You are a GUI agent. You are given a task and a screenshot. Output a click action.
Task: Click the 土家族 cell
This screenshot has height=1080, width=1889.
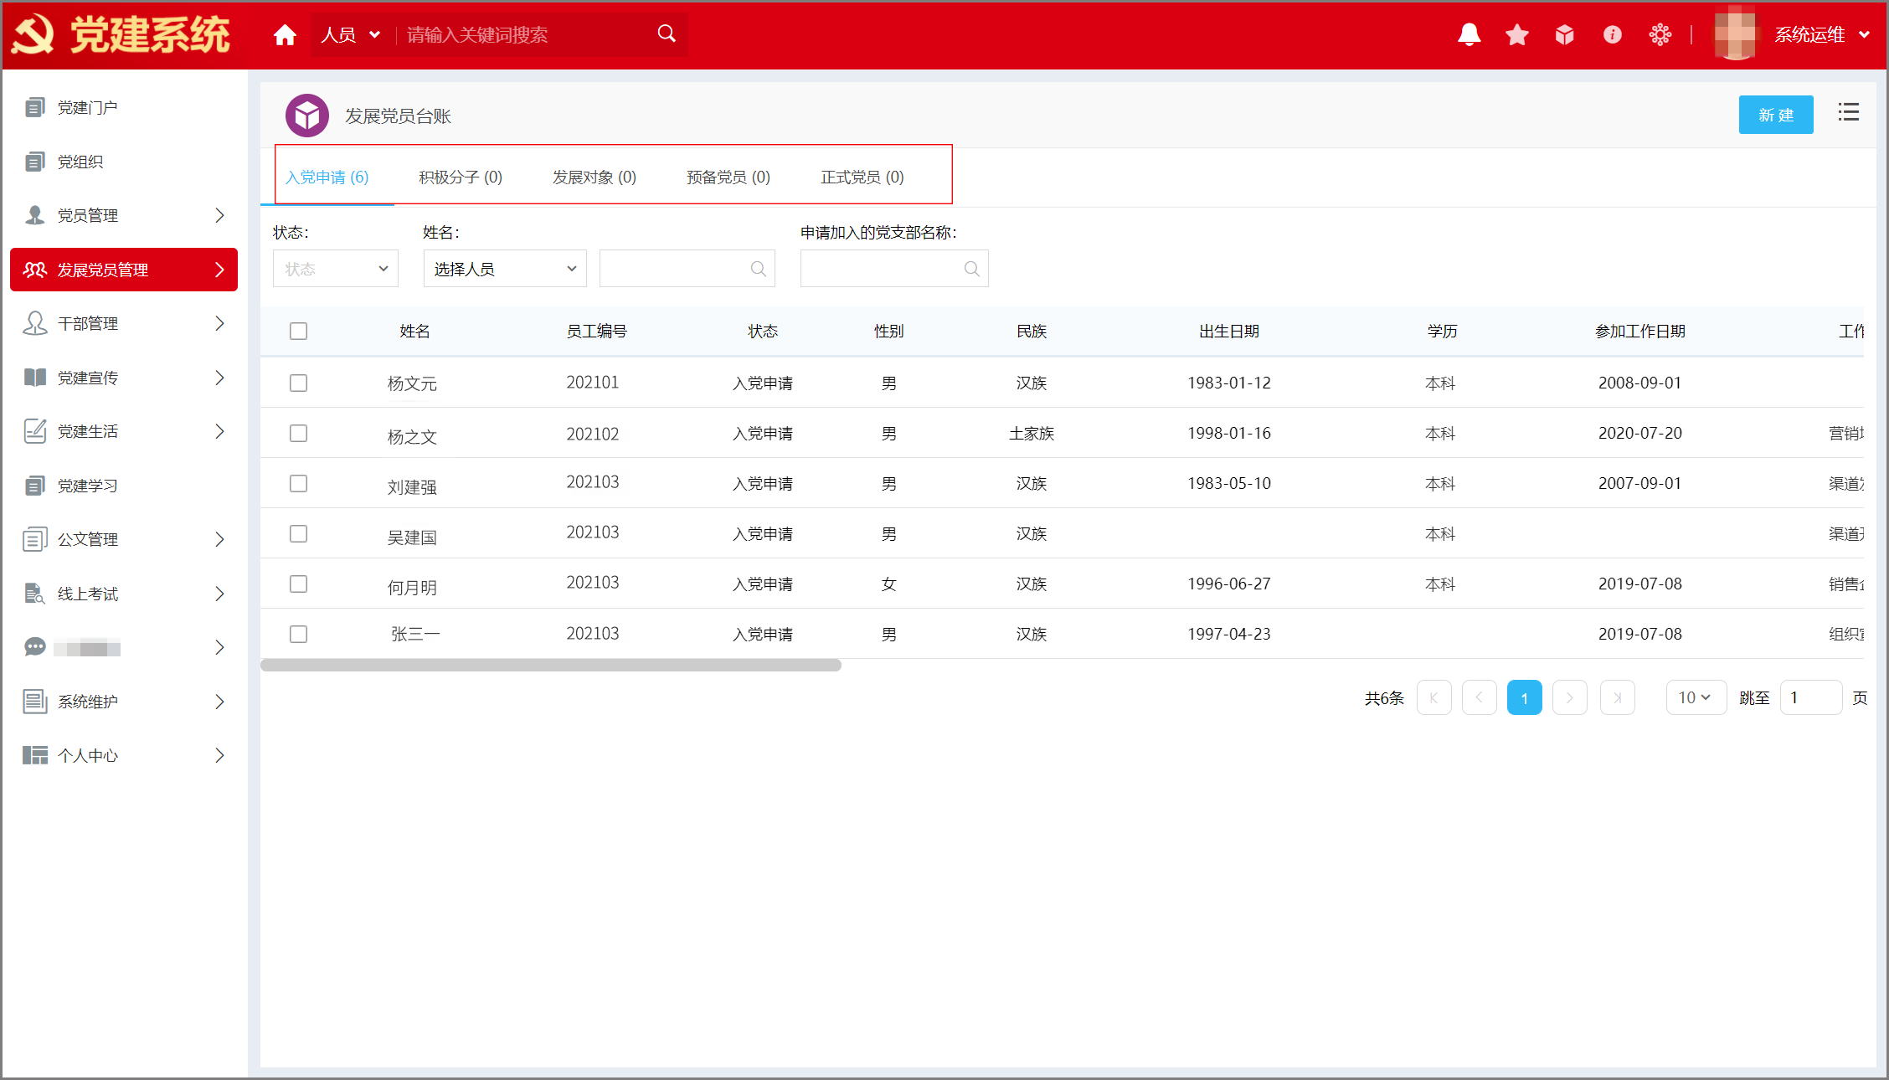pyautogui.click(x=1032, y=434)
